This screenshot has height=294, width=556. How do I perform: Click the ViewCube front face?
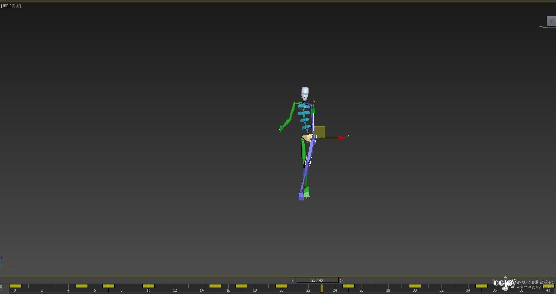[551, 21]
